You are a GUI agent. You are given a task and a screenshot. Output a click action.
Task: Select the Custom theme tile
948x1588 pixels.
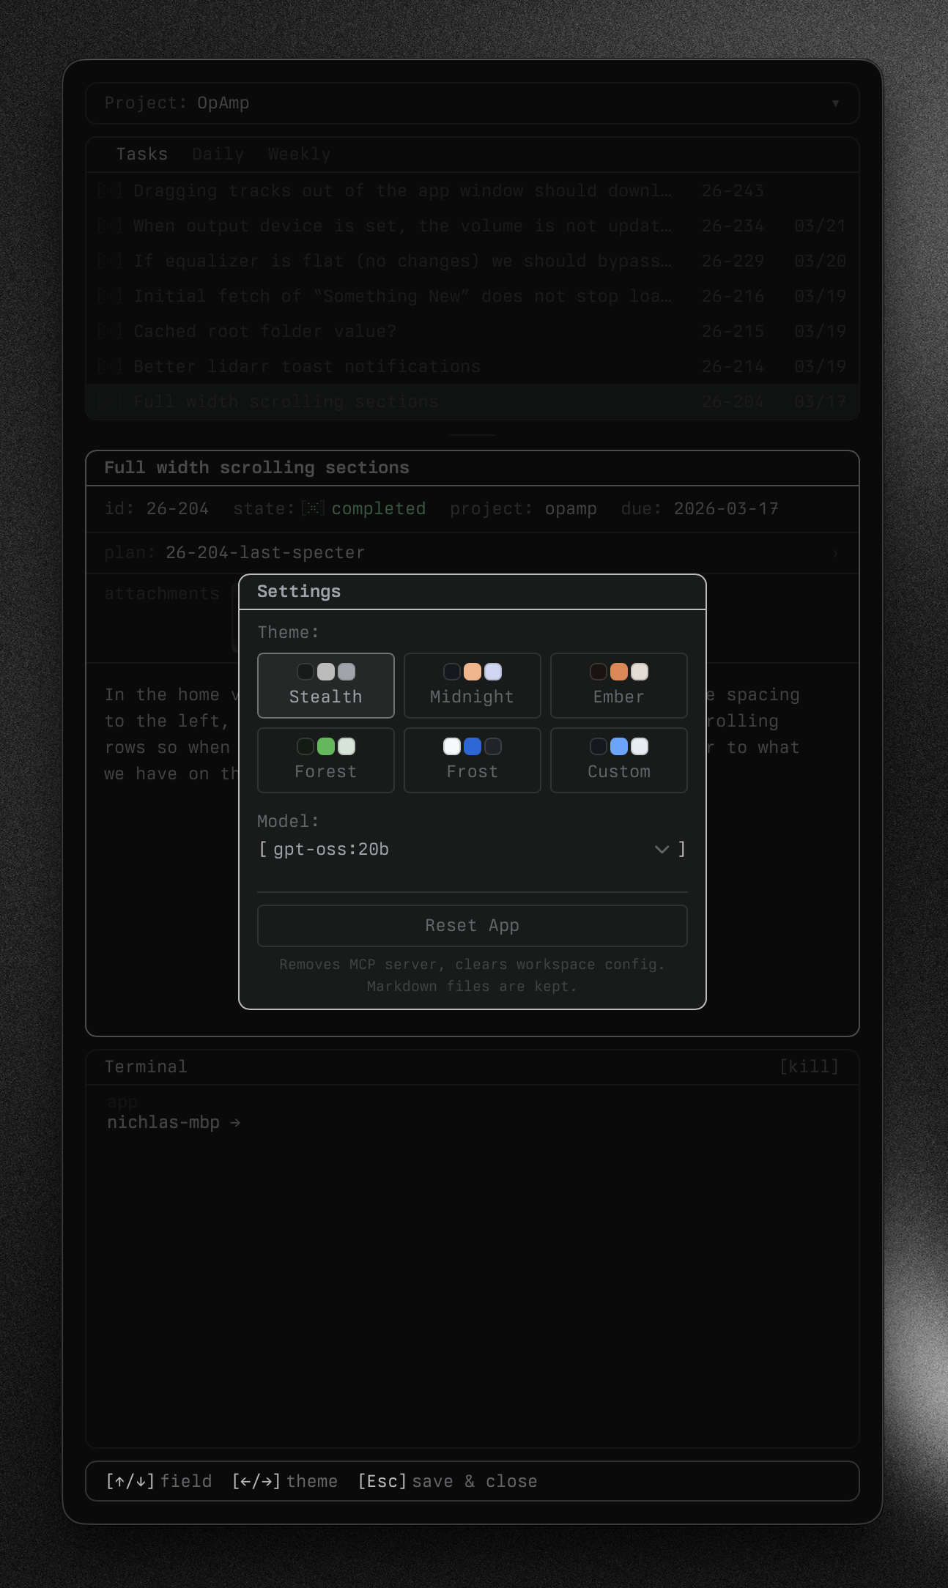pyautogui.click(x=618, y=760)
